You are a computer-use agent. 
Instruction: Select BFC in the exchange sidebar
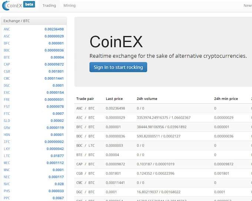pyautogui.click(x=7, y=43)
